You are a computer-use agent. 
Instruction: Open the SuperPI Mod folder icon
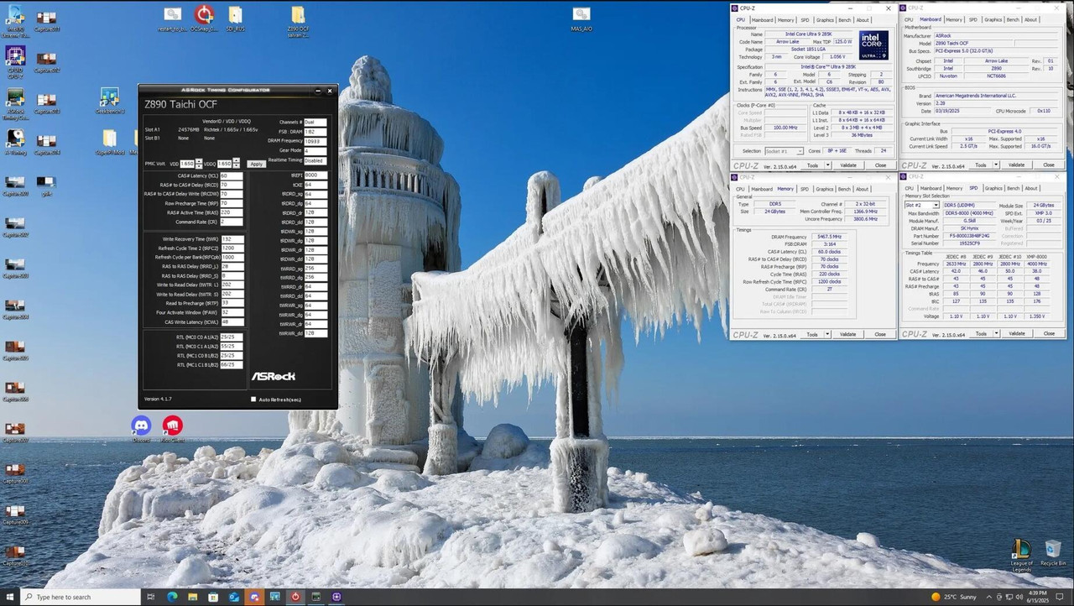click(x=109, y=142)
